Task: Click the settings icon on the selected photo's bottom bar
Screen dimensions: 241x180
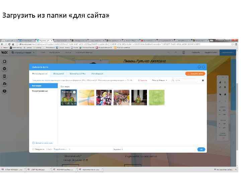Action: 63,103
